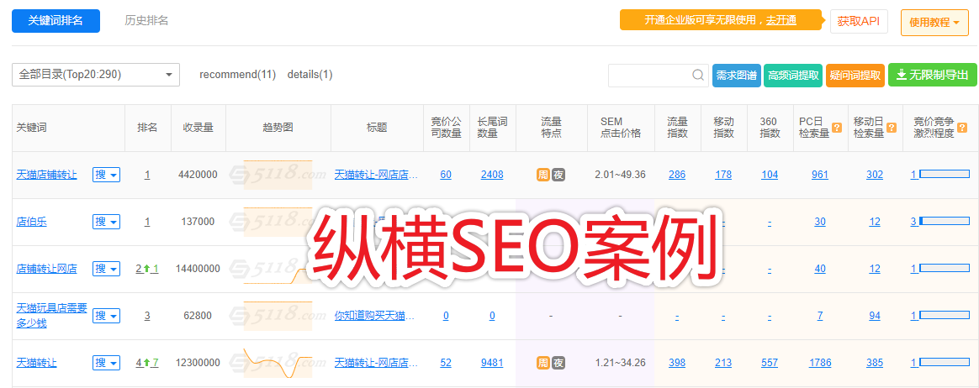Open trend chart for 天猫玩具店需要多少钱
Viewport: 979px width, 388px height.
(x=278, y=316)
